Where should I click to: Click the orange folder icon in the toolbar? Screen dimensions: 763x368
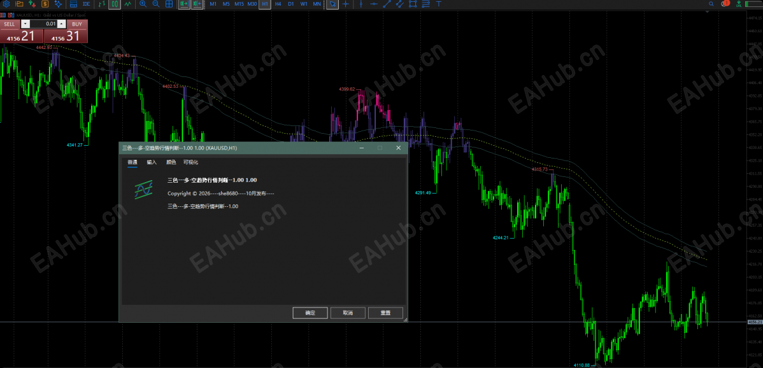tap(19, 4)
